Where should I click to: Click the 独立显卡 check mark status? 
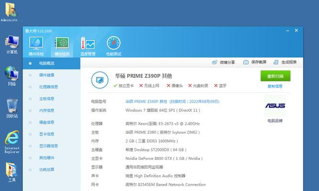[x=124, y=86]
